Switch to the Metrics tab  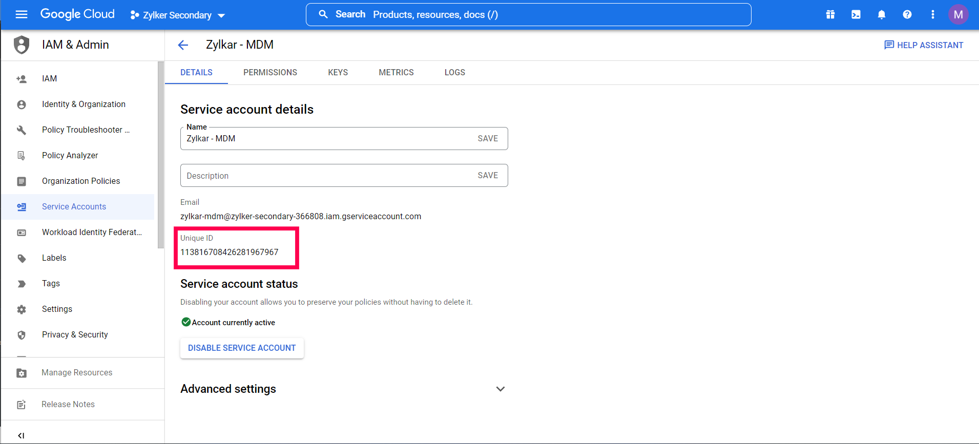tap(396, 72)
